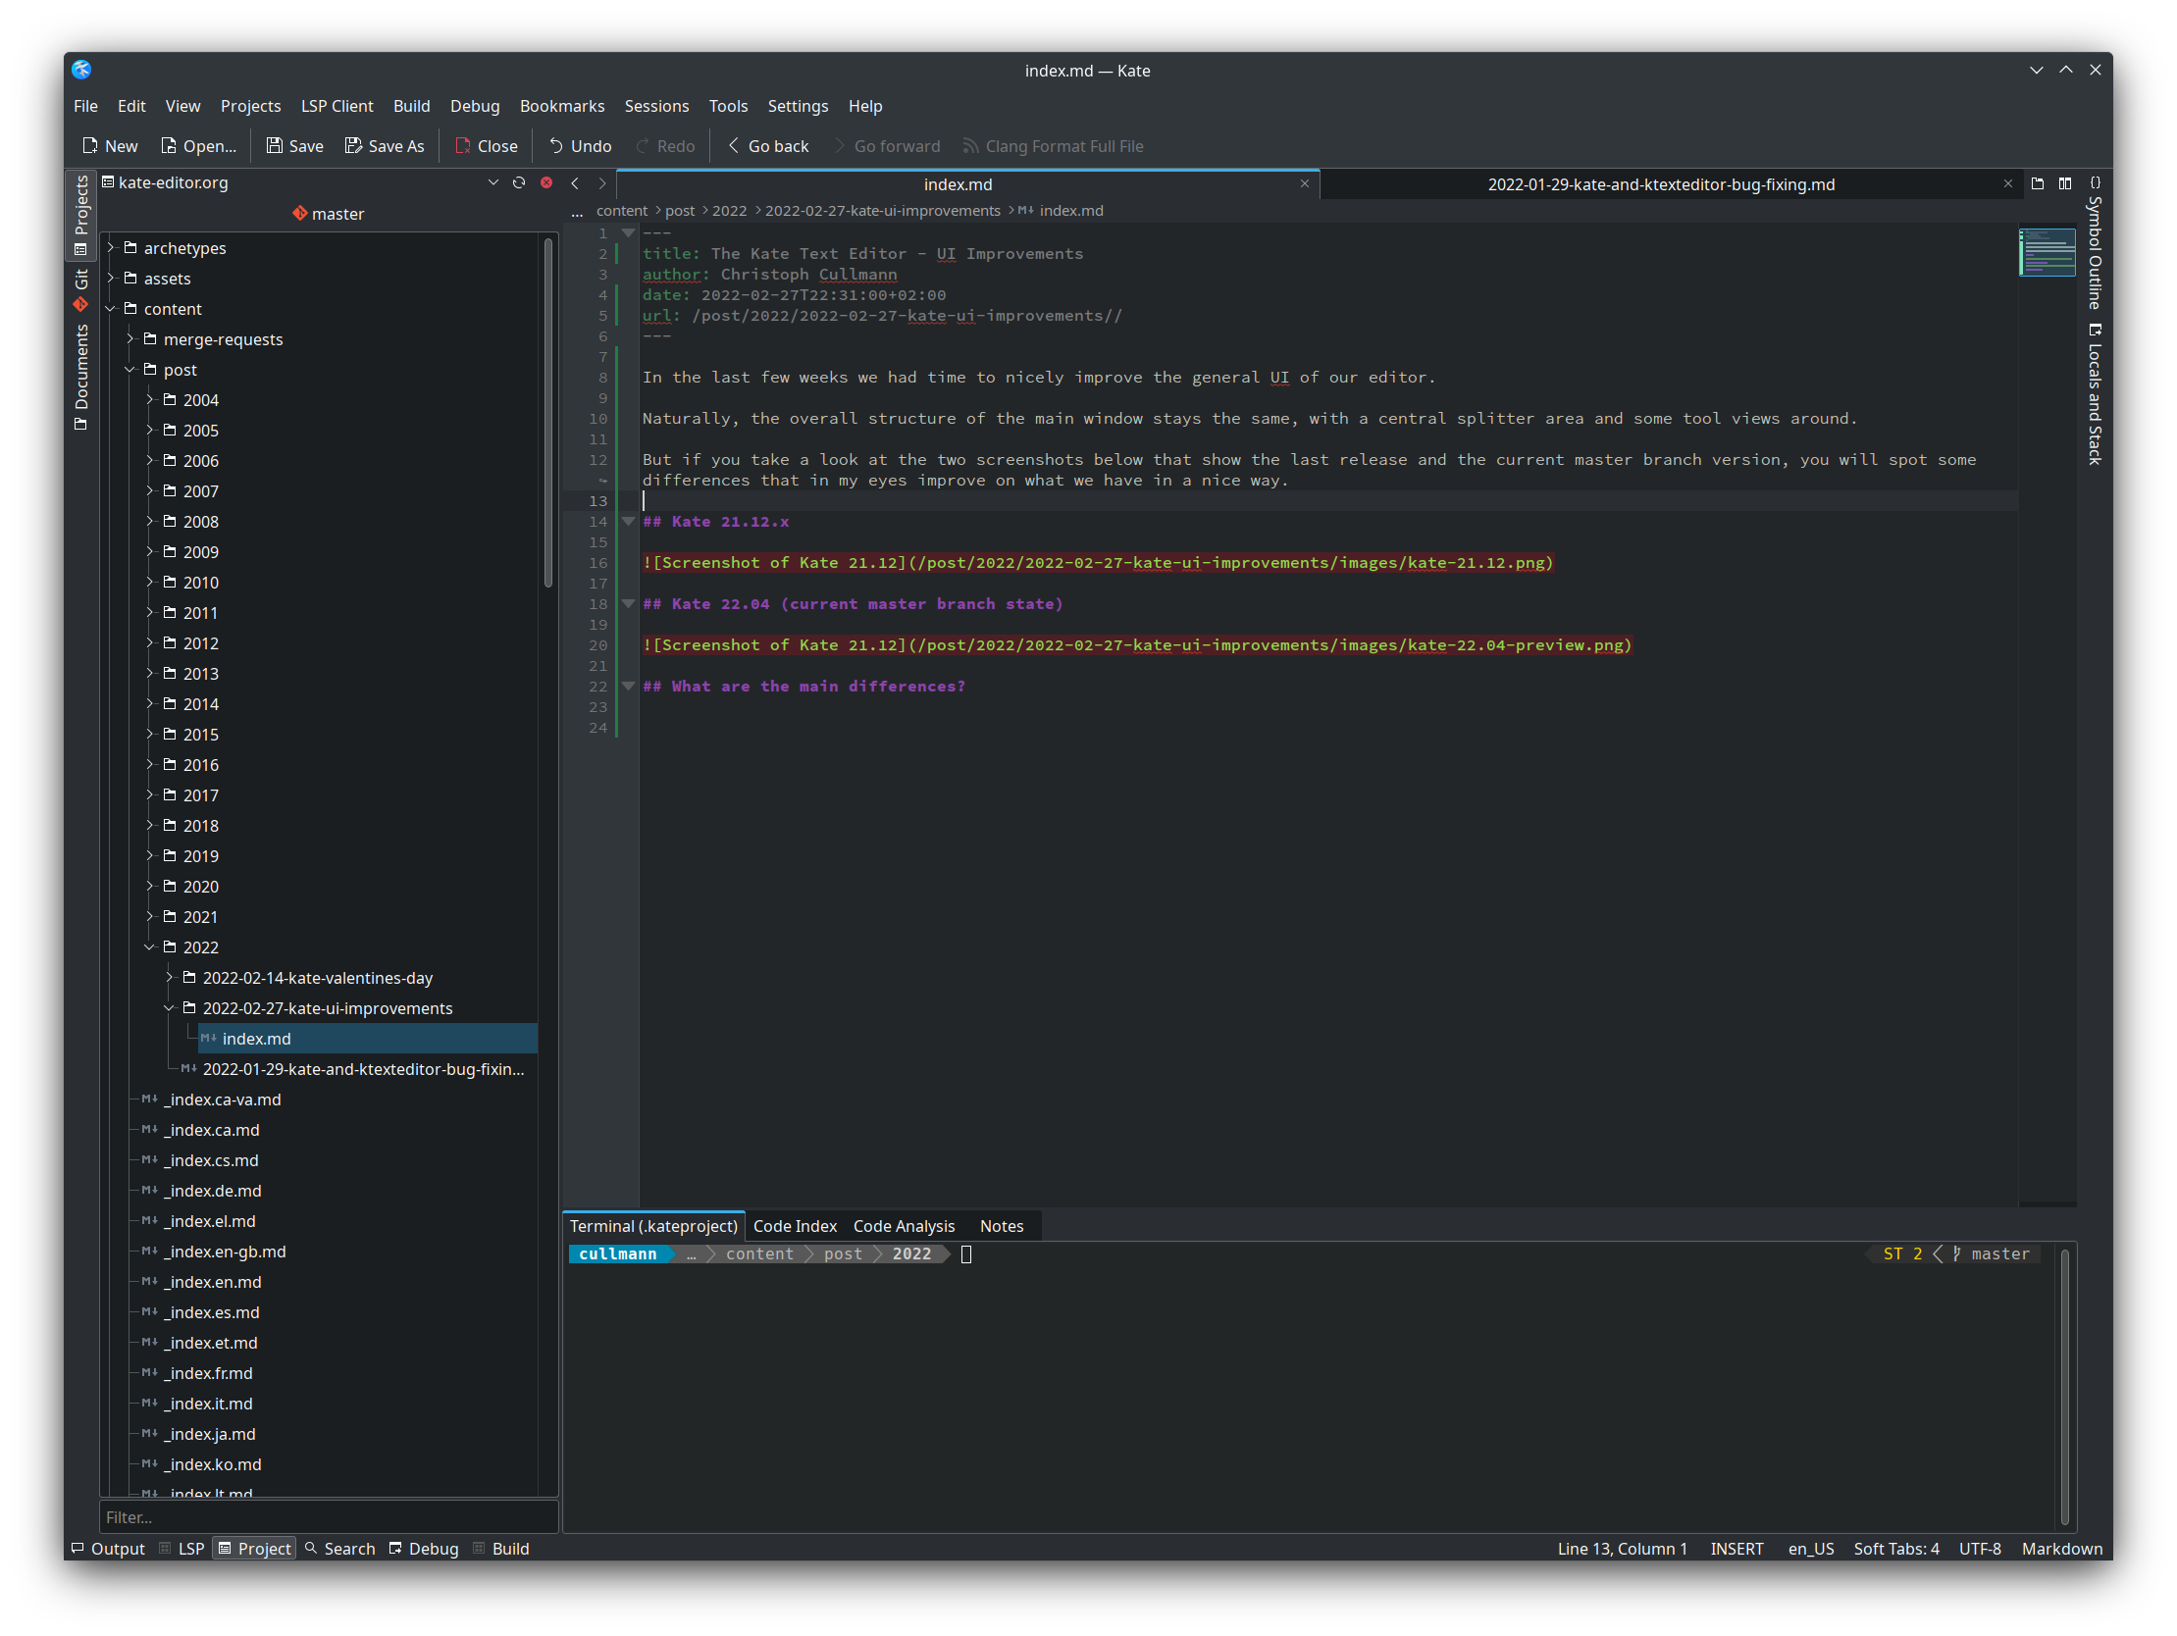Switch to the Terminal (.kateproject) tab
The image size is (2177, 1636).
pyautogui.click(x=653, y=1226)
